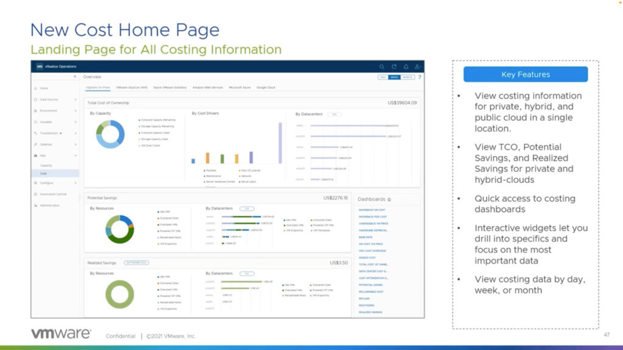Open the highlighted Cost item under Plan
The height and width of the screenshot is (350, 623).
click(x=55, y=173)
